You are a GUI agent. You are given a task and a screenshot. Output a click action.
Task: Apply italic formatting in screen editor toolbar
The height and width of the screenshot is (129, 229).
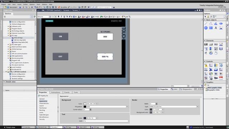pyautogui.click(x=61, y=17)
